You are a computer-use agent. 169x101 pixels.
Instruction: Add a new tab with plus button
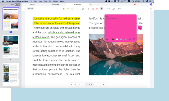coord(91,4)
